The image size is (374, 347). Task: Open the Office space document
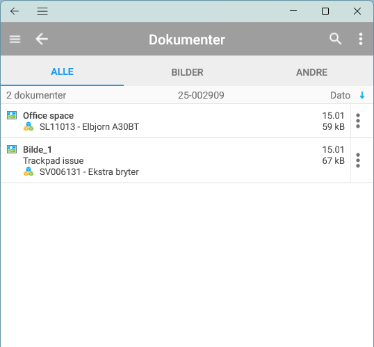176,121
